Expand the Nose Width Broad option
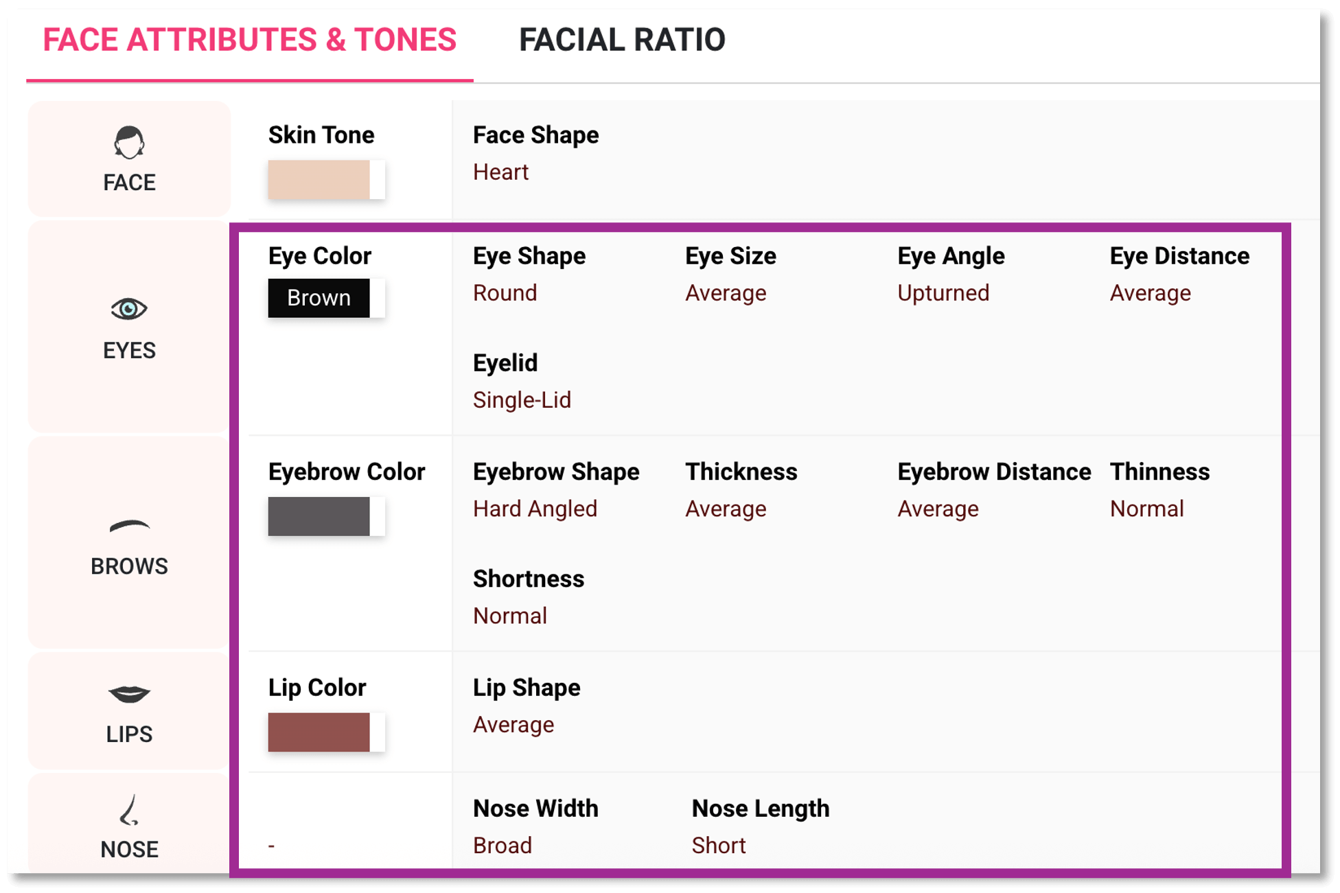The image size is (1340, 893). 502,845
